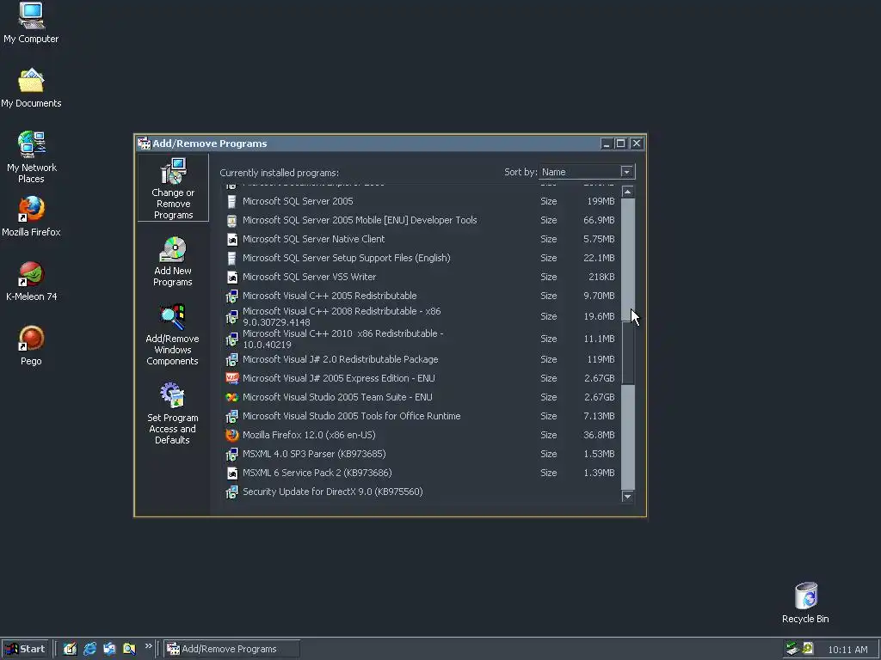Select MSXML 6 Service Pack 2 (KB973686) text
Screen dimensions: 881x660
(x=317, y=473)
